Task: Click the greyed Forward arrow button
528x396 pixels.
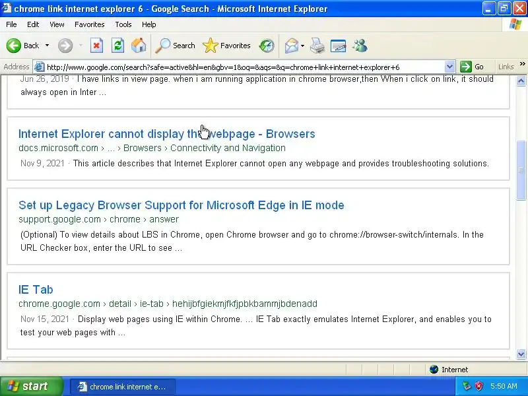Action: (65, 46)
